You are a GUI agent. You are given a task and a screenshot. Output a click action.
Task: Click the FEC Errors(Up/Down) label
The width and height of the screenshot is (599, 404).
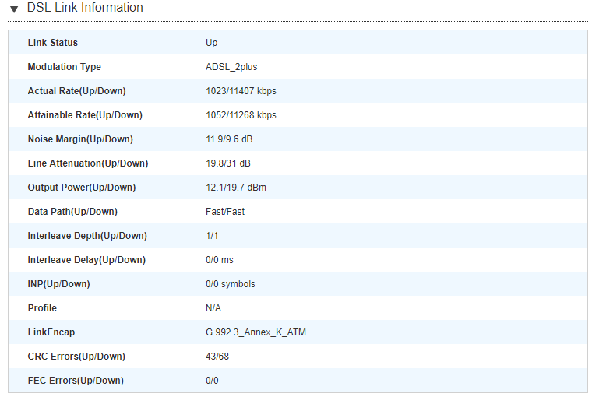[x=76, y=381]
